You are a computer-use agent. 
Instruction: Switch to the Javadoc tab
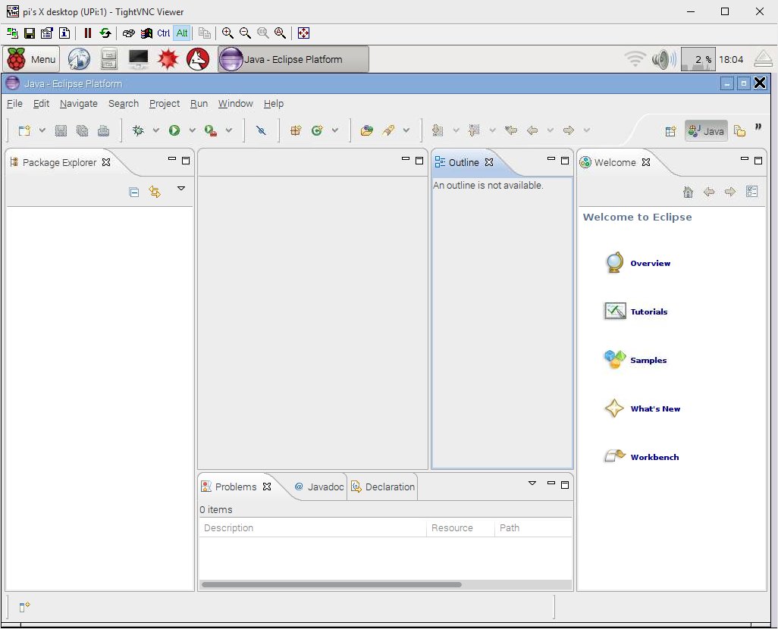click(319, 487)
